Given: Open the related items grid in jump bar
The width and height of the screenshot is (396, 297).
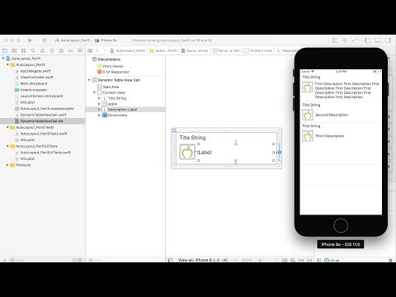Looking at the screenshot, I should [x=90, y=50].
